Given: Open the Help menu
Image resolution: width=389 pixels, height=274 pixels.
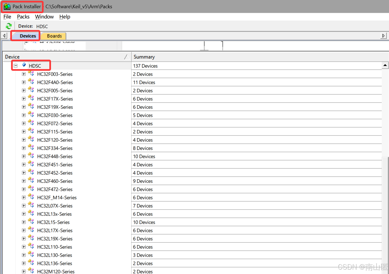Looking at the screenshot, I should 65,17.
